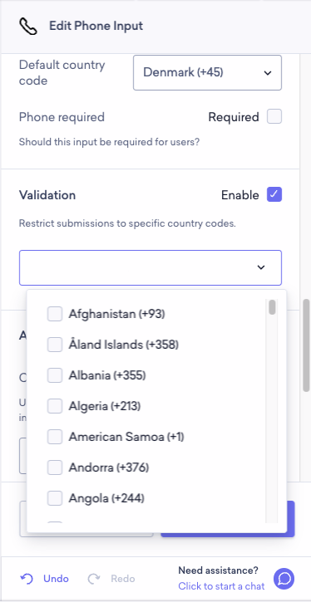Check the Åland Islands (+358) checkbox
The height and width of the screenshot is (602, 311).
tap(55, 345)
